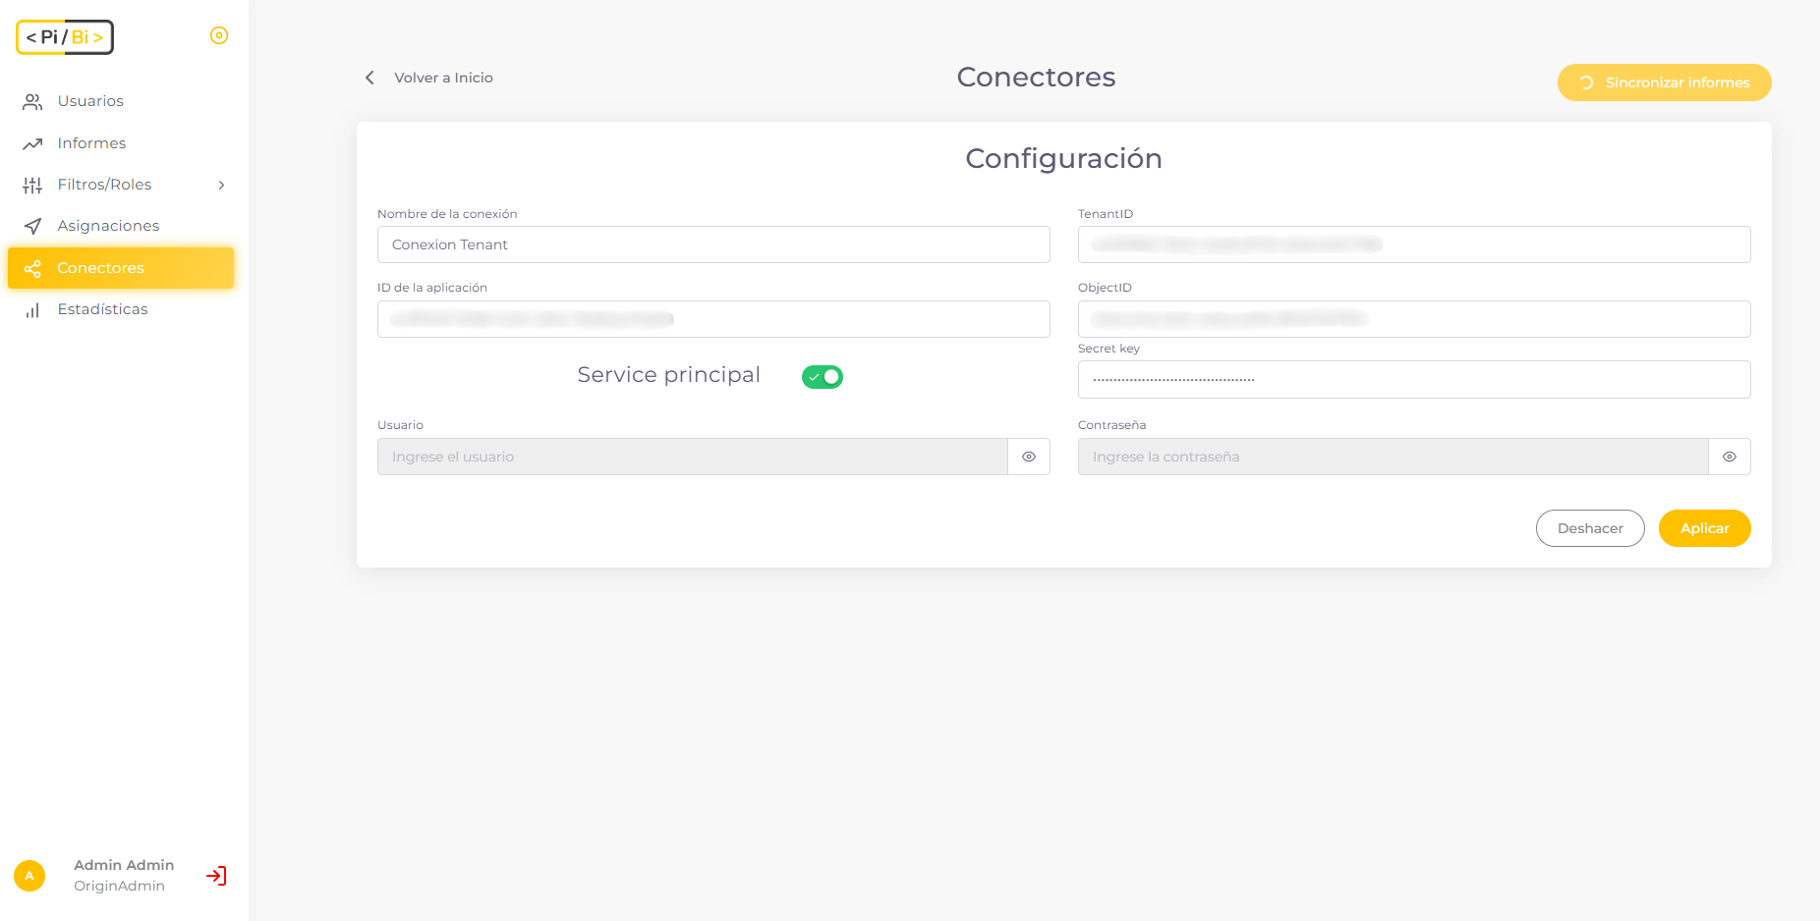
Task: Click the Admin avatar circle with letter A
Action: [x=29, y=876]
